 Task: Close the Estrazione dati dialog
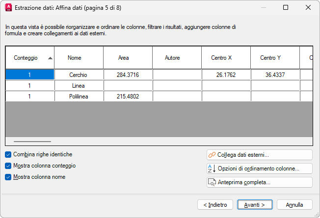[x=308, y=7]
